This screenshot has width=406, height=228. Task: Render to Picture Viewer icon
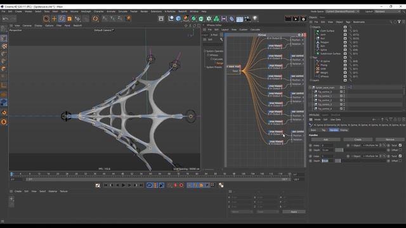(296, 18)
